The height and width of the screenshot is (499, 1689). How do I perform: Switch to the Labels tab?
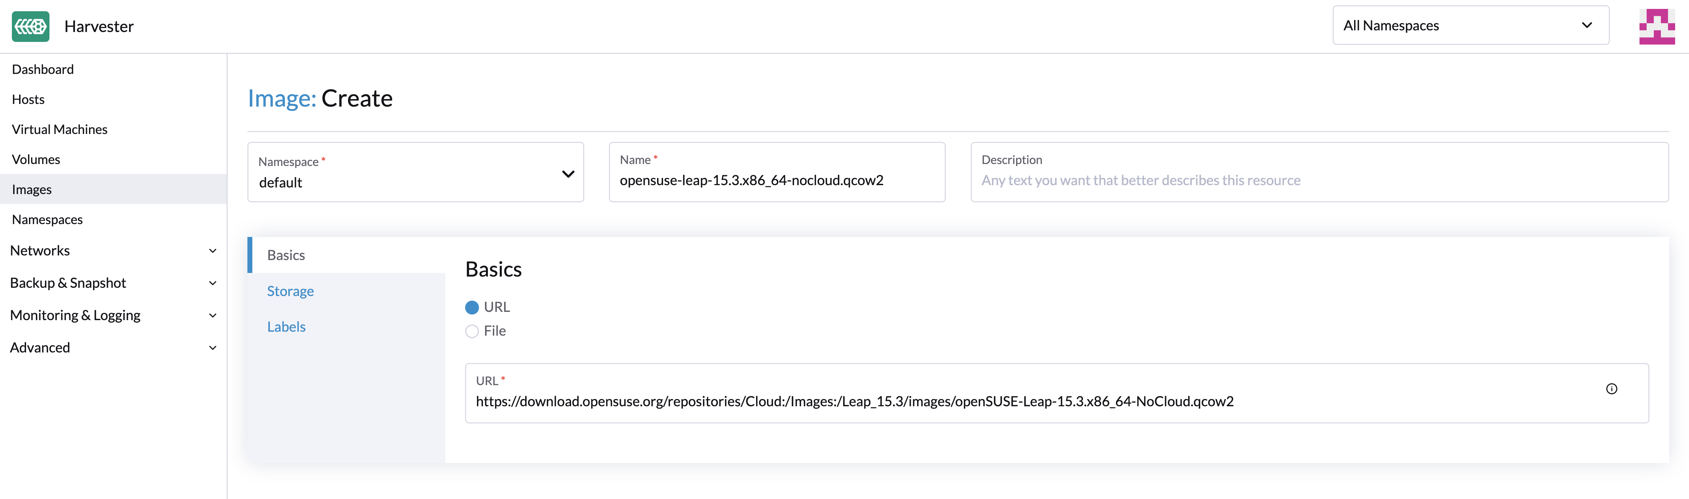click(x=286, y=326)
